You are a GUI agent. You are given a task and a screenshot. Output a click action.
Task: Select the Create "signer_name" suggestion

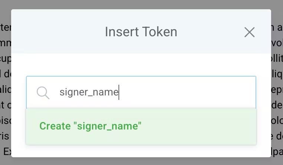141,127
